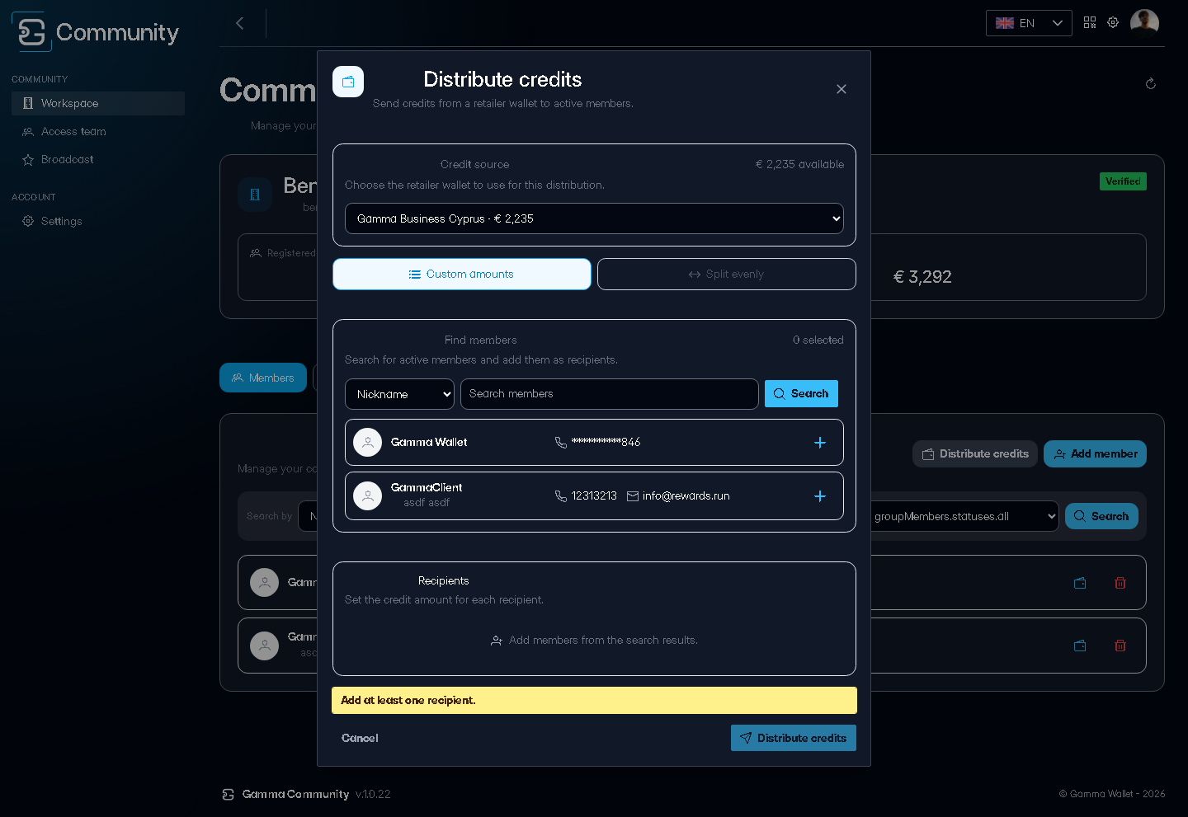Open the user avatar profile
Image resolution: width=1188 pixels, height=817 pixels.
coord(1144,23)
